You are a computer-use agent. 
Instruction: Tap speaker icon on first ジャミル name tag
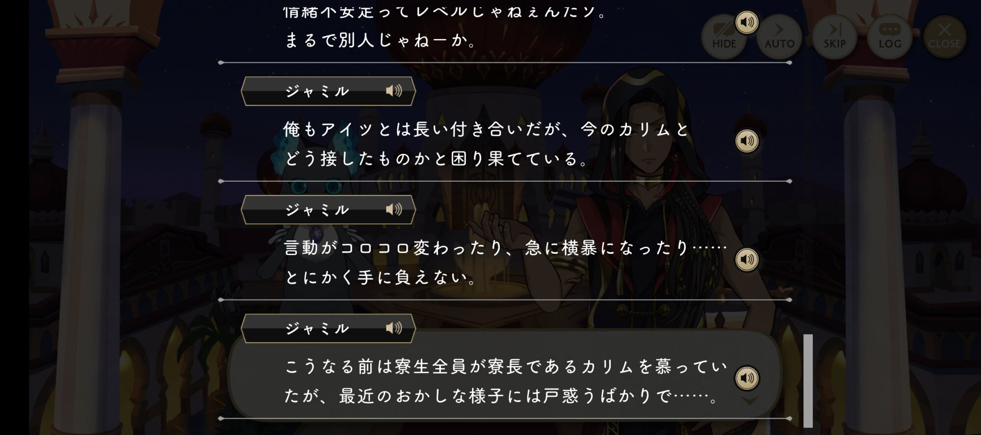click(x=393, y=91)
